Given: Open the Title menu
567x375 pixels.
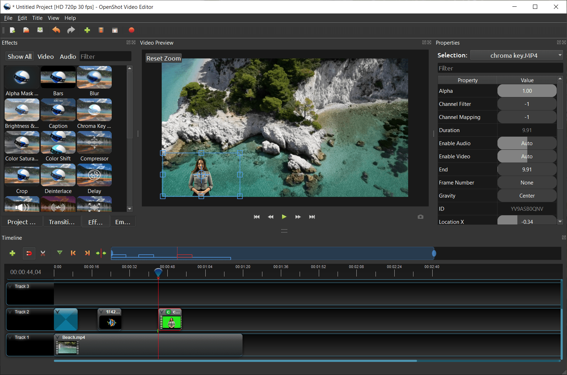Looking at the screenshot, I should point(37,18).
